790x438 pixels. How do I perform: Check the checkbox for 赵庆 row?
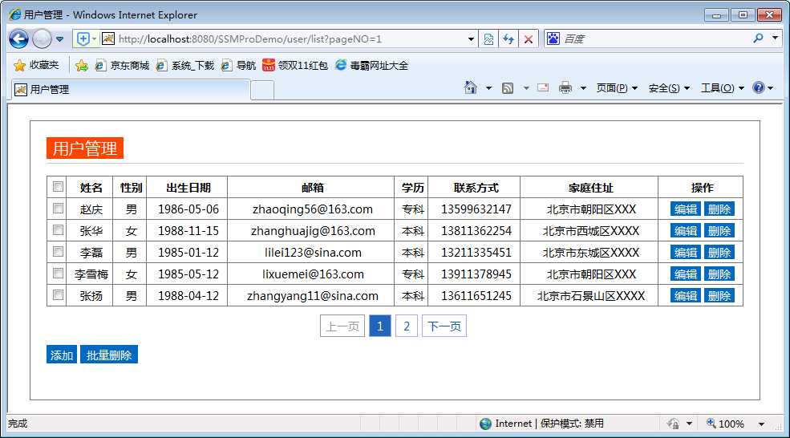(58, 208)
